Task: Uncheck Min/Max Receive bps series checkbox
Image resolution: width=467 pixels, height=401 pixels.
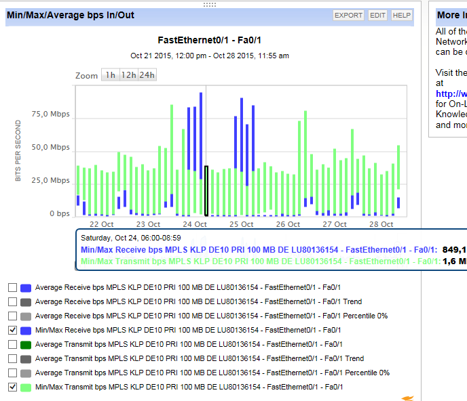Action: point(12,330)
